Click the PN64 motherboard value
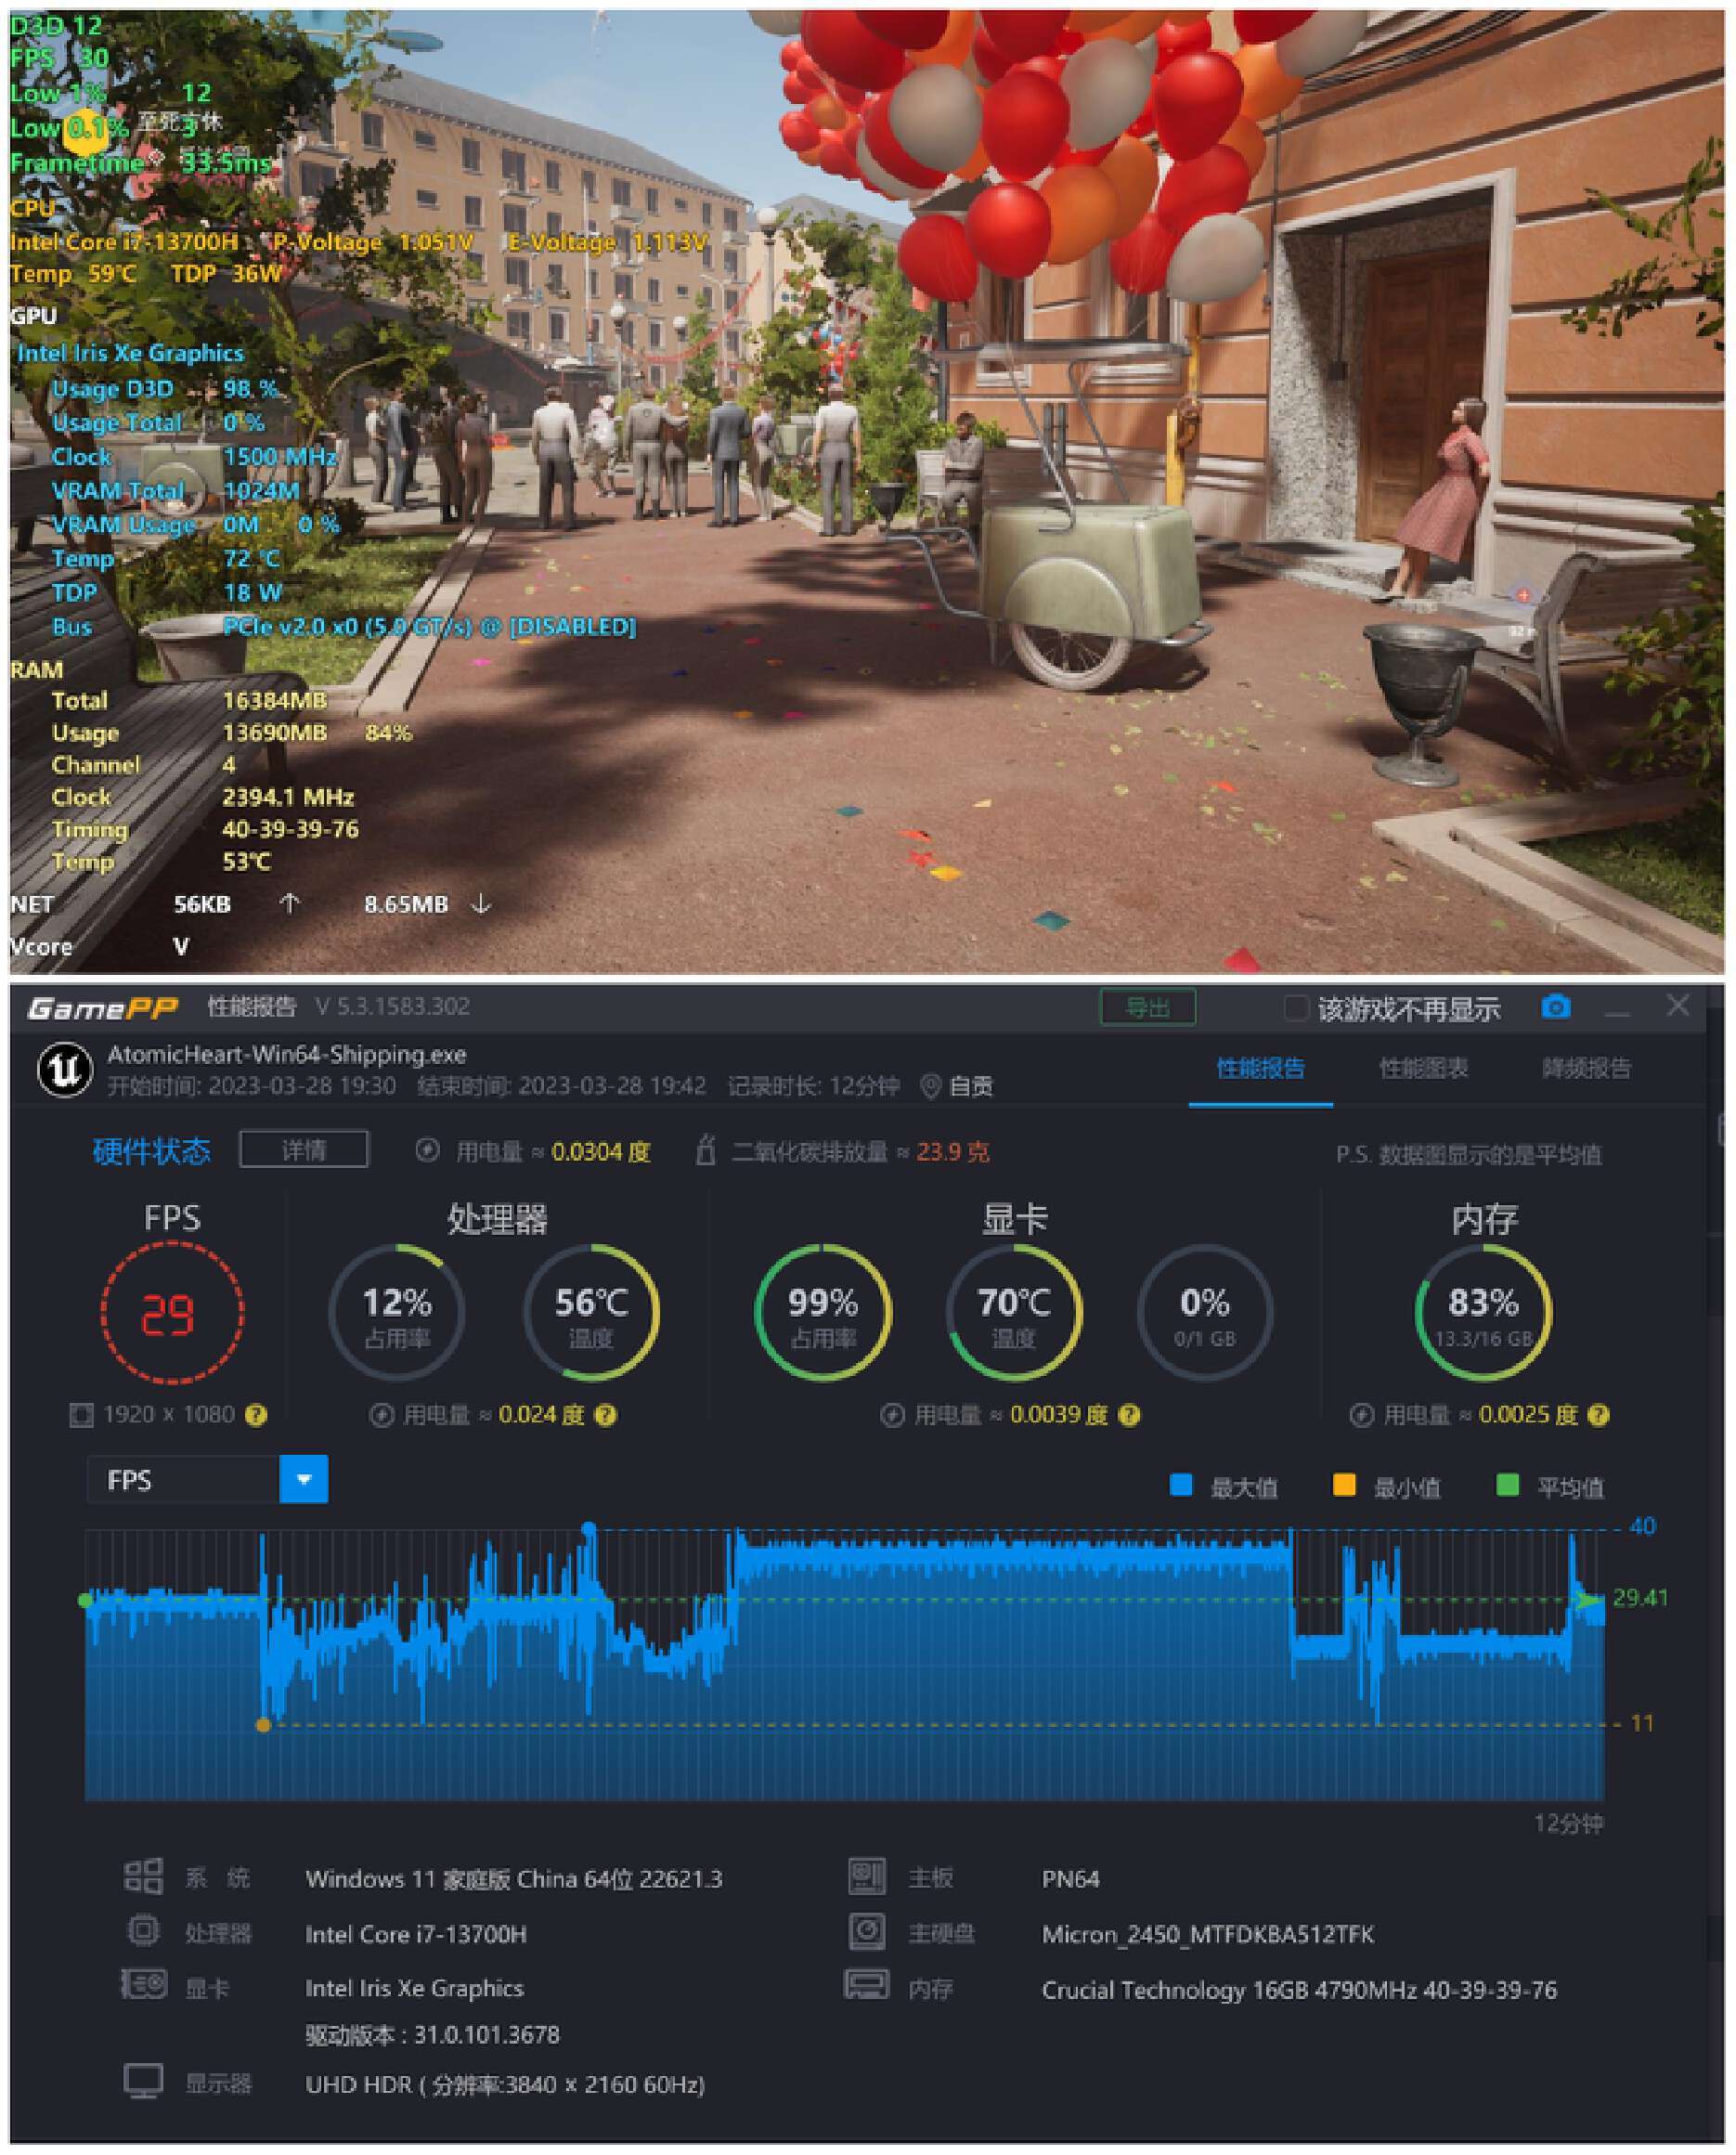This screenshot has height=2155, width=1736. tap(1070, 1880)
